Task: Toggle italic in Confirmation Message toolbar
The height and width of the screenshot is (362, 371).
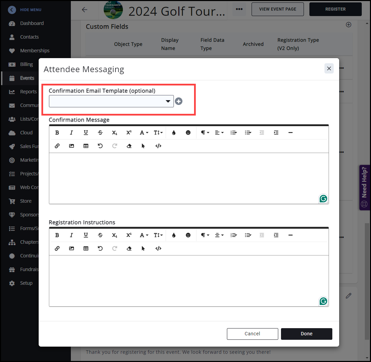Action: click(72, 133)
